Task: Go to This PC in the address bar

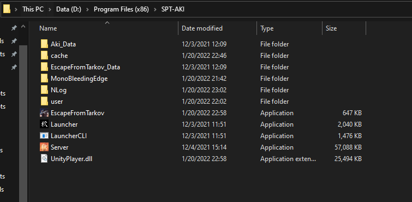Action: click(33, 9)
